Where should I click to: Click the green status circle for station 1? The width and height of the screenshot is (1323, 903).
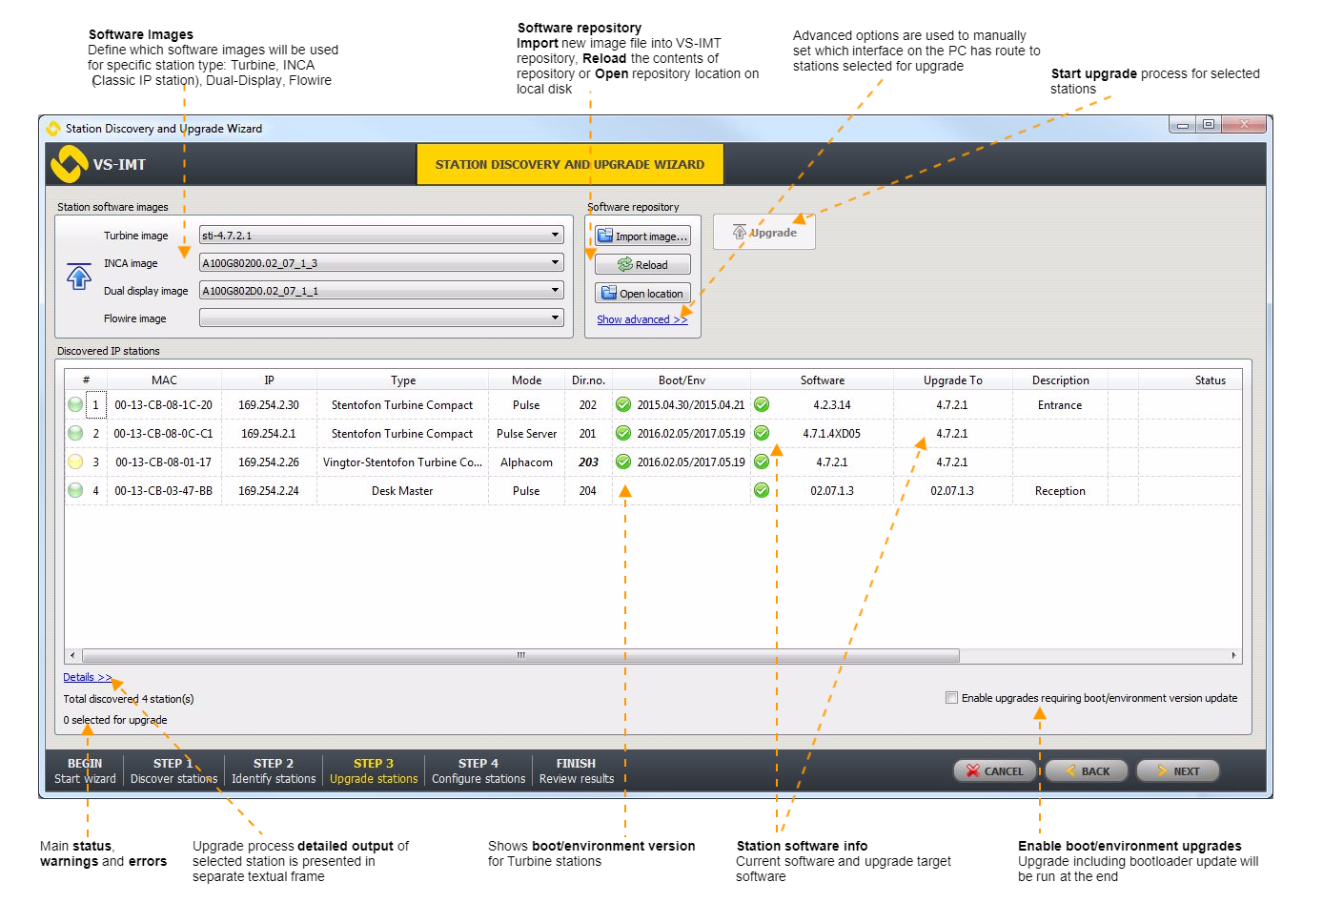(75, 405)
